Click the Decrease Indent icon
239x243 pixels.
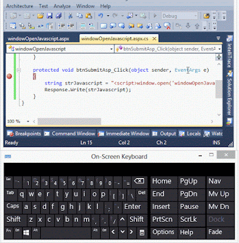(x=62, y=26)
